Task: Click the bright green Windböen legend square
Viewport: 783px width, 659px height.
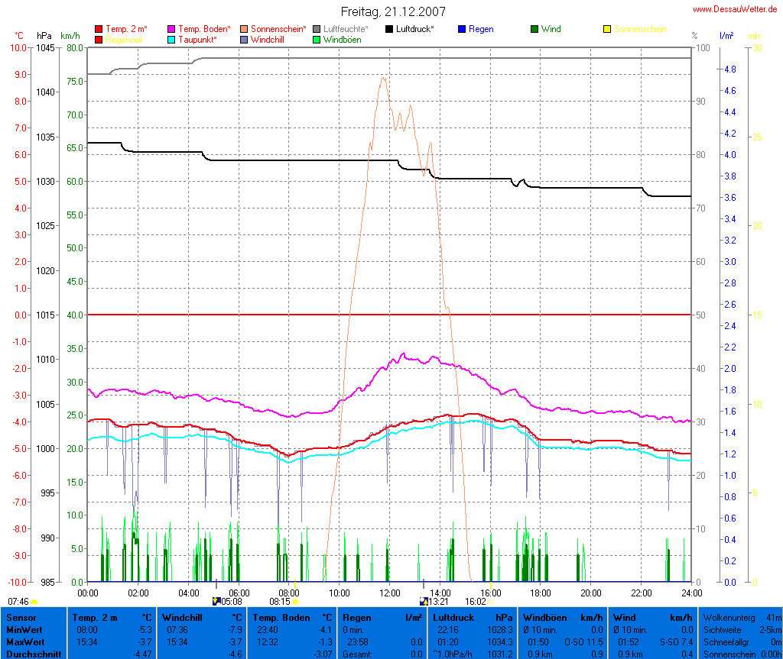Action: [317, 40]
